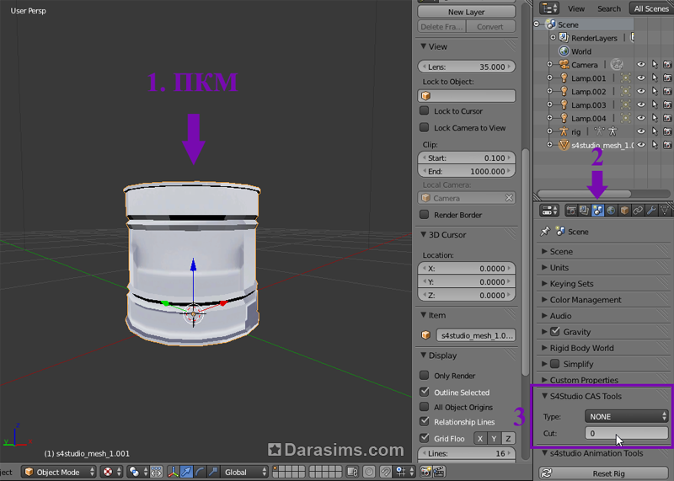Open the Modifiers wrench icon
674x481 pixels.
point(651,211)
